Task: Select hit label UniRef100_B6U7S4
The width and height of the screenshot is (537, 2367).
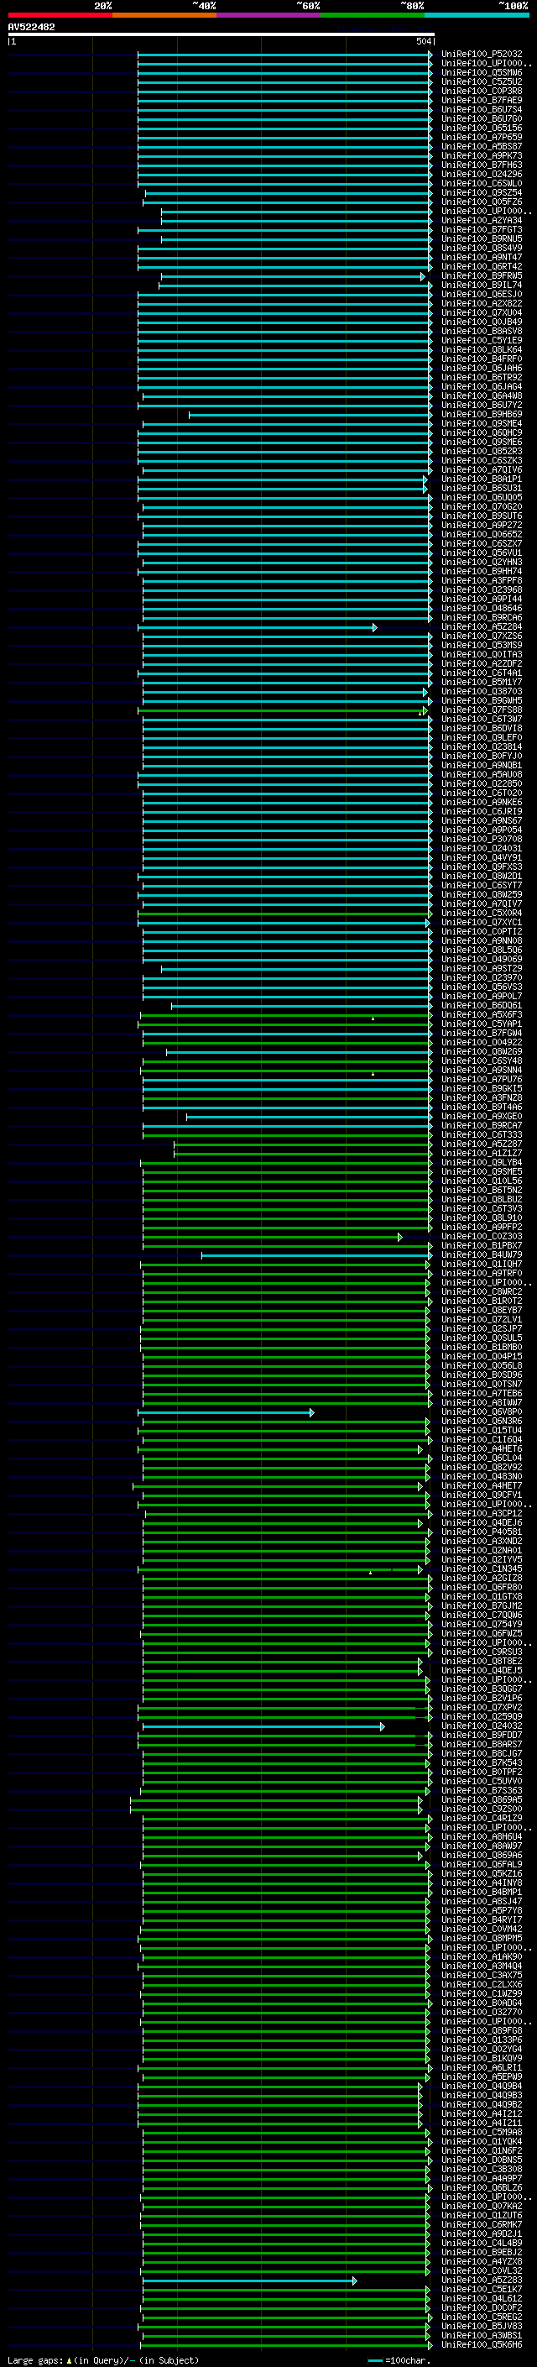Action: coord(482,109)
